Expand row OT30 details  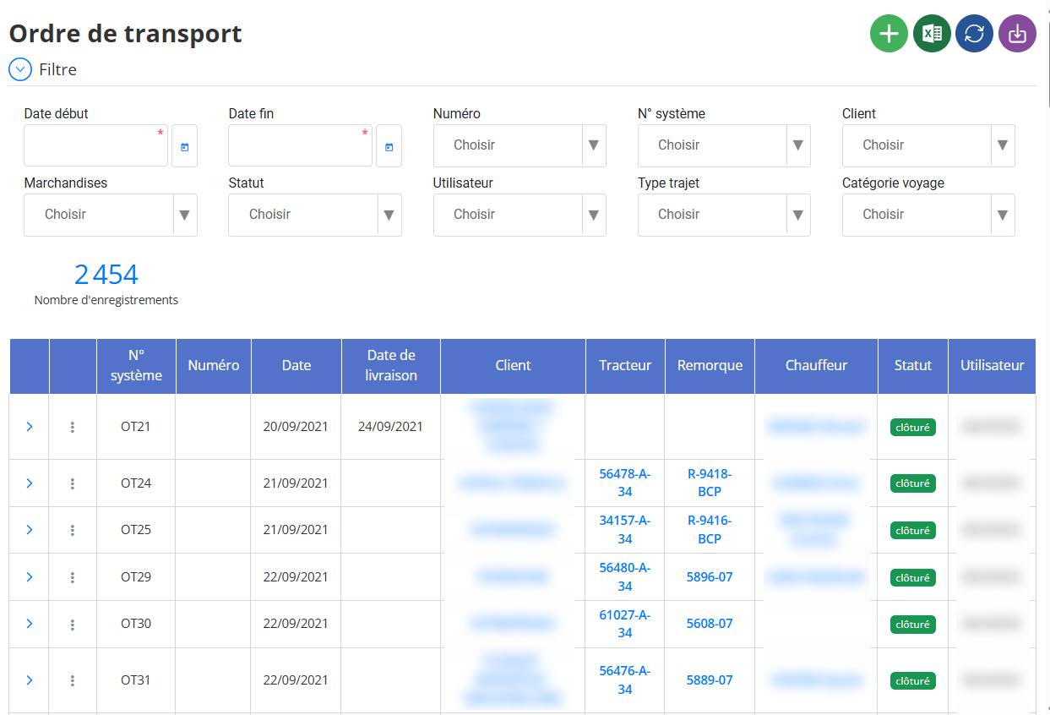tap(30, 624)
